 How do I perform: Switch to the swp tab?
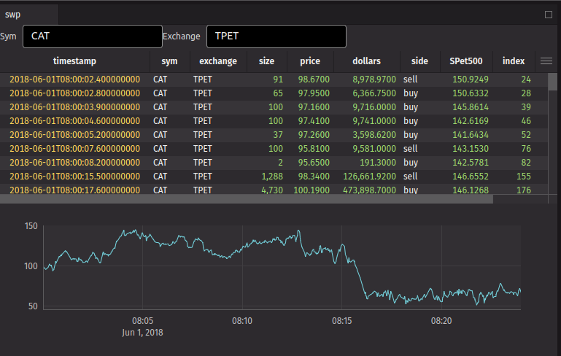[13, 14]
